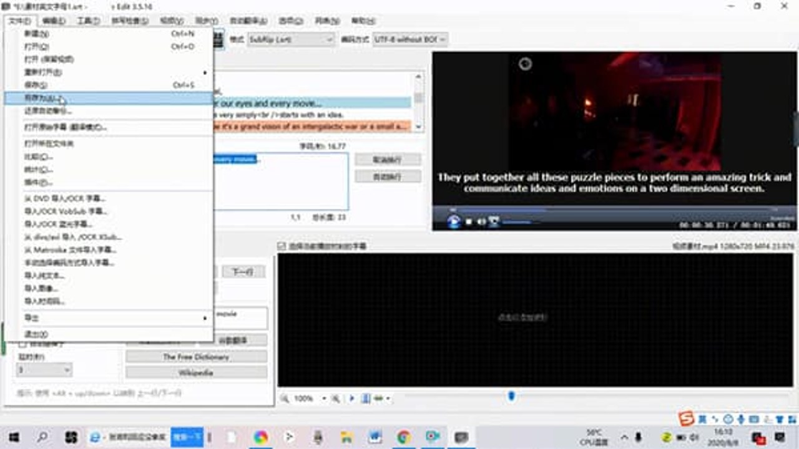Open the Chrome taskbar icon
This screenshot has width=799, height=449.
(x=404, y=437)
